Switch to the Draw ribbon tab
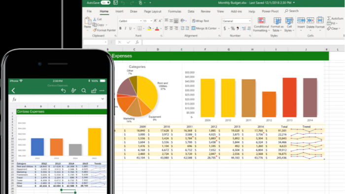The image size is (345, 194). click(134, 11)
